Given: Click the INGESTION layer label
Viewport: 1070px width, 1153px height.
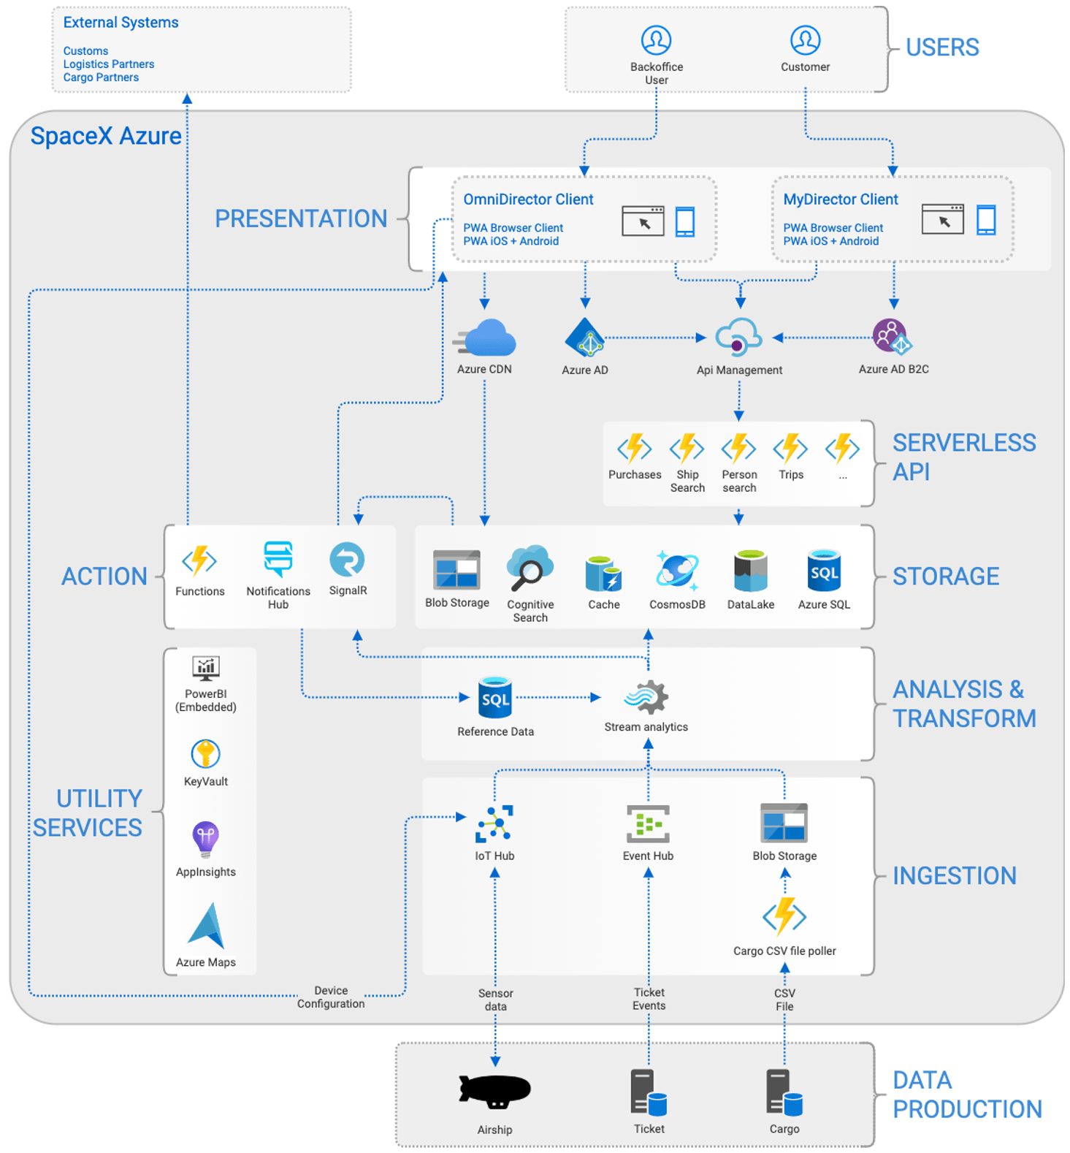Looking at the screenshot, I should tap(955, 876).
